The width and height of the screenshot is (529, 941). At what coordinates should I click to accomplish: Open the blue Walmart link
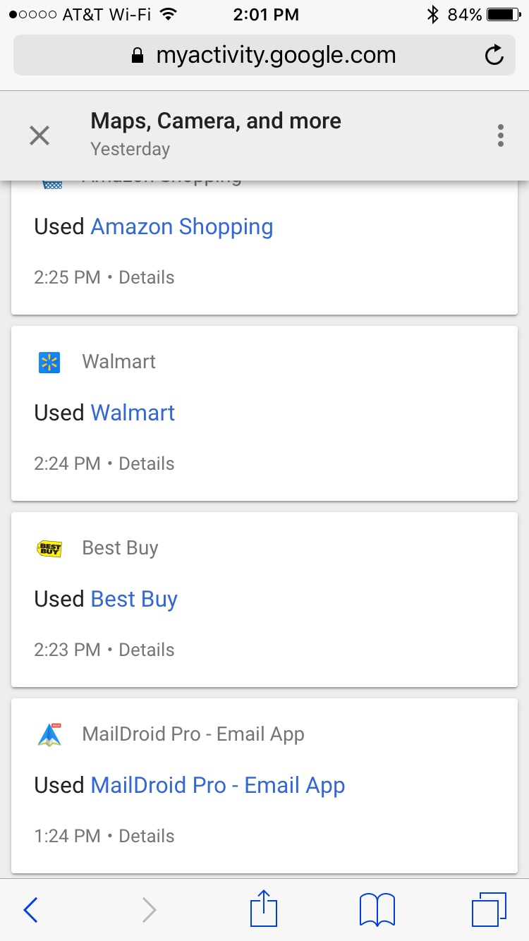click(133, 413)
